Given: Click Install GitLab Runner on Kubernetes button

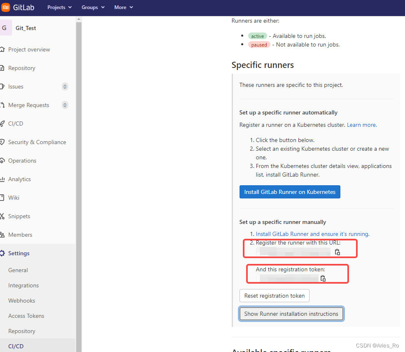Looking at the screenshot, I should click(x=290, y=192).
